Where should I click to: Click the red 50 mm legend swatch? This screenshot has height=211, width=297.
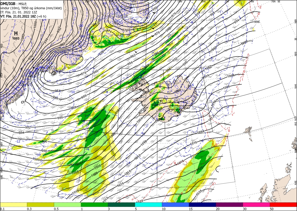pyautogui.click(x=283, y=204)
